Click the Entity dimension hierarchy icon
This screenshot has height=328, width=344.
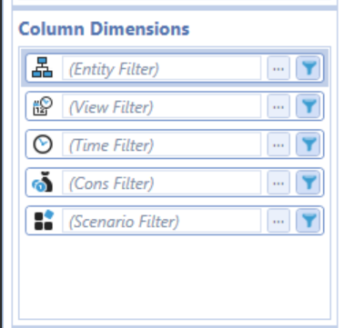[42, 67]
